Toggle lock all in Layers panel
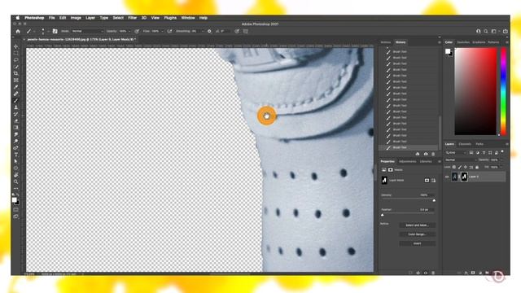This screenshot has width=521, height=293. tap(477, 167)
